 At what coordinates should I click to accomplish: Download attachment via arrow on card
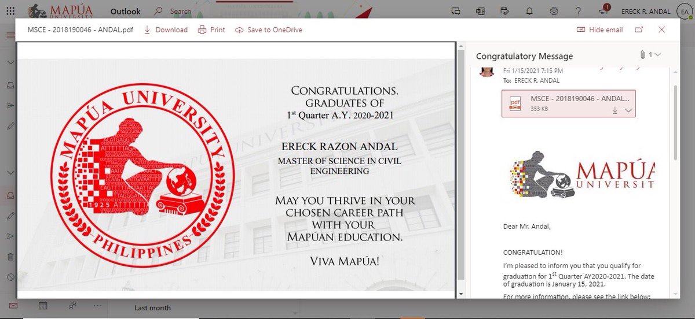(x=615, y=110)
